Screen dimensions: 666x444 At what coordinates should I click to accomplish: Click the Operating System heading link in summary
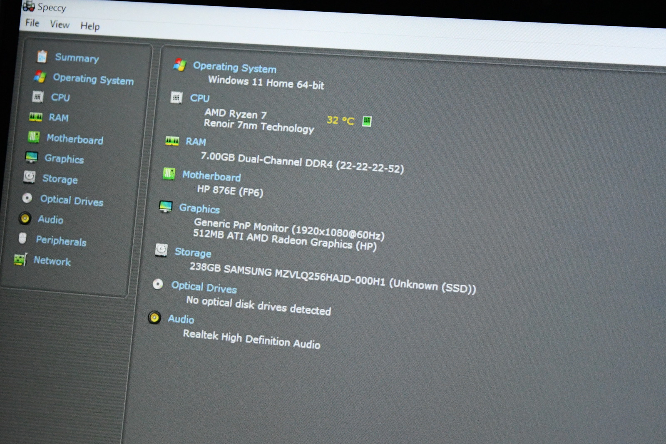235,67
